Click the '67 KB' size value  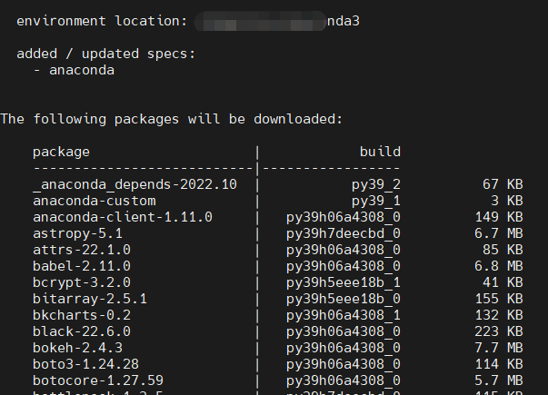tap(503, 184)
